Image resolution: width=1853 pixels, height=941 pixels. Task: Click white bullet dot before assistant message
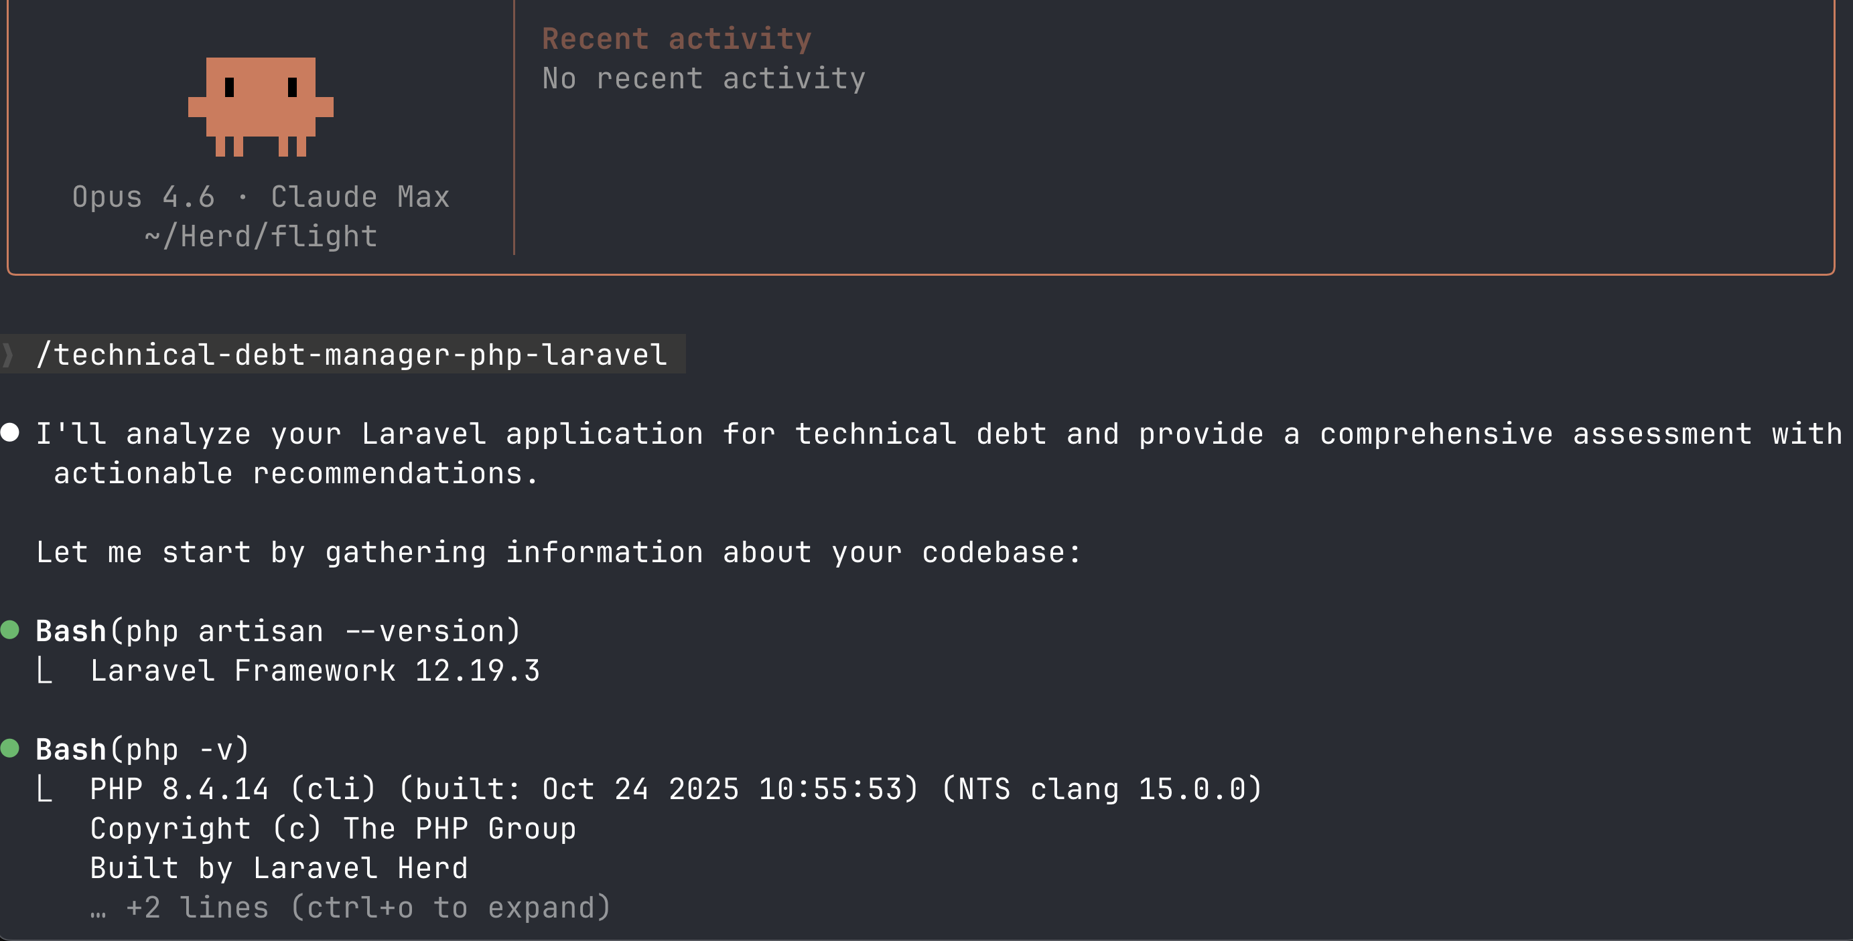point(10,432)
